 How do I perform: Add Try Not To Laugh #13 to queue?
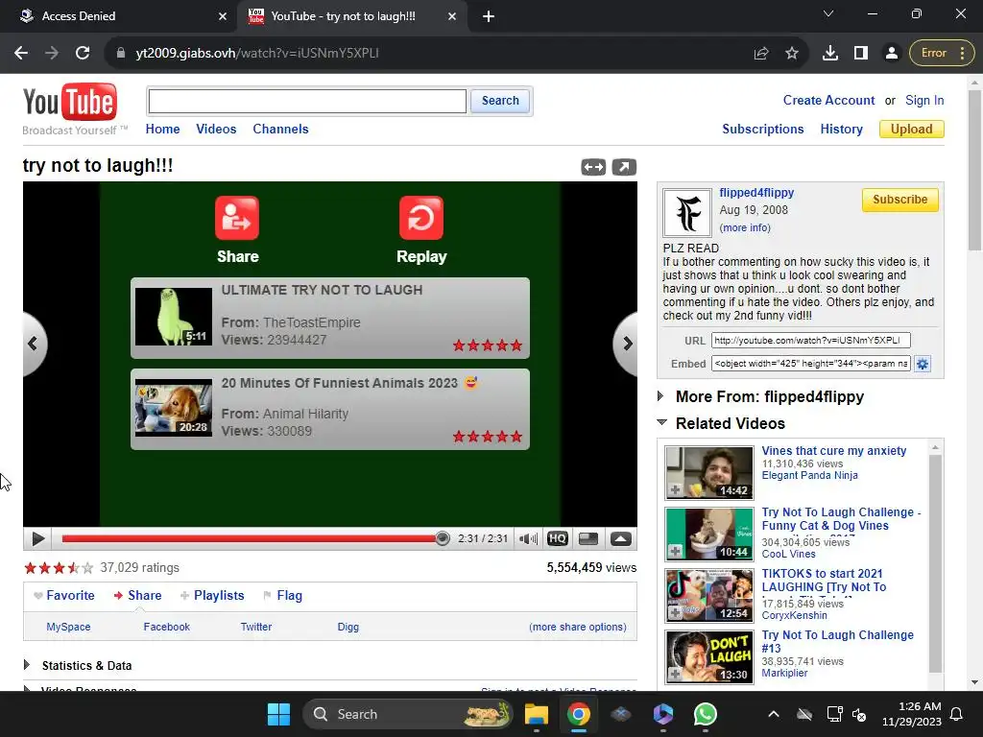675,675
